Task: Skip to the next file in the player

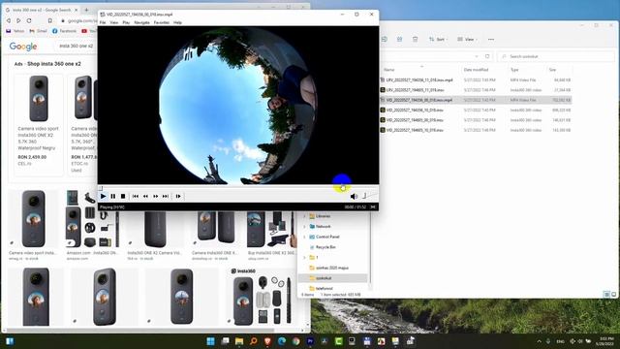Action: tap(166, 196)
